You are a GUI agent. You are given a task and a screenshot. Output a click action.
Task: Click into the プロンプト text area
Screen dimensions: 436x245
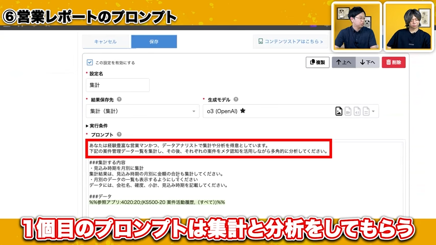(x=245, y=179)
